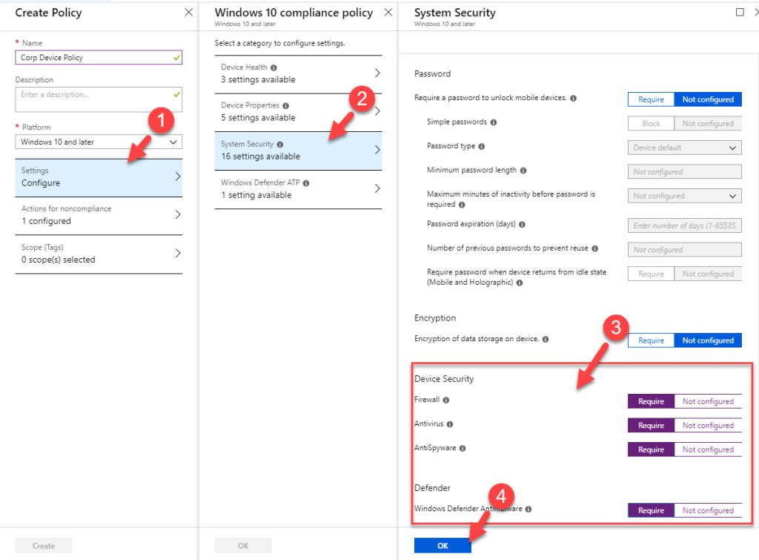Set Antivirus to Not configured
The image size is (759, 560).
point(708,425)
